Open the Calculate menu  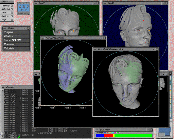[16, 48]
